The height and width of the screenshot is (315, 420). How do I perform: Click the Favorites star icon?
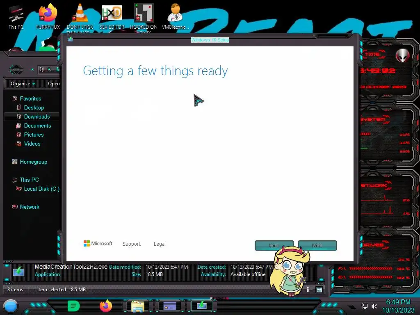pos(15,98)
